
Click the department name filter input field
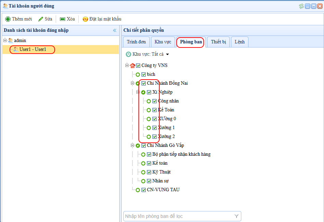tap(178, 216)
